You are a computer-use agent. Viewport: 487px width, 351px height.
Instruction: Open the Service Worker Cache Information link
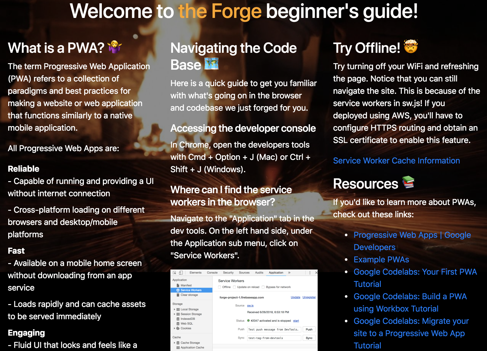click(x=397, y=161)
